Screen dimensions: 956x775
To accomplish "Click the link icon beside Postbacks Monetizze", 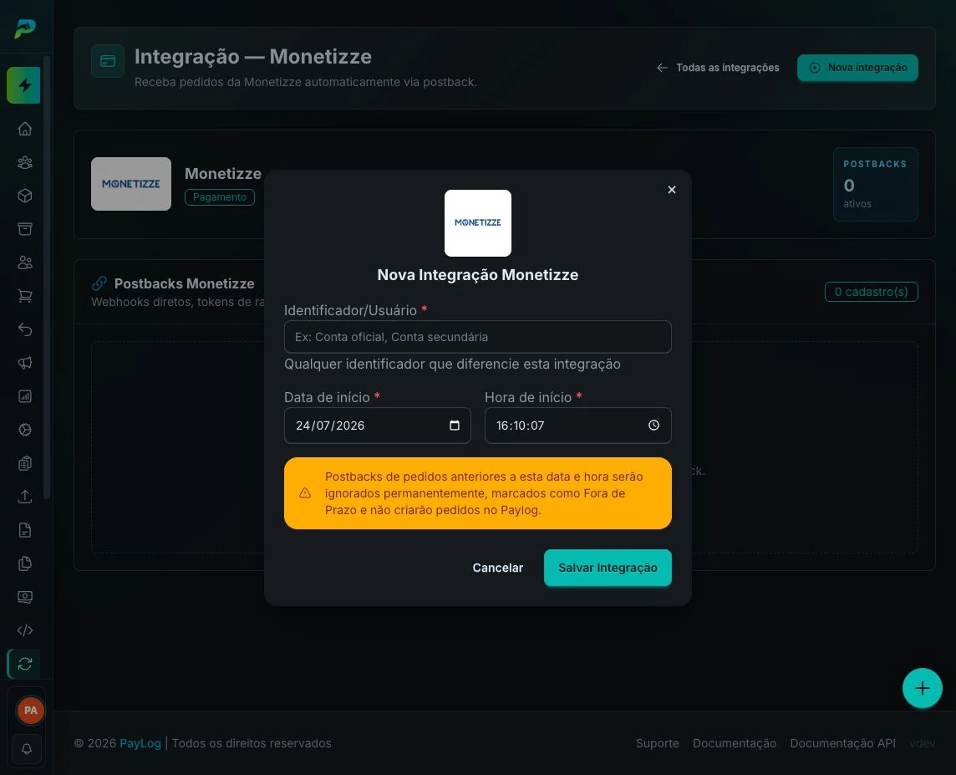I will (x=99, y=283).
